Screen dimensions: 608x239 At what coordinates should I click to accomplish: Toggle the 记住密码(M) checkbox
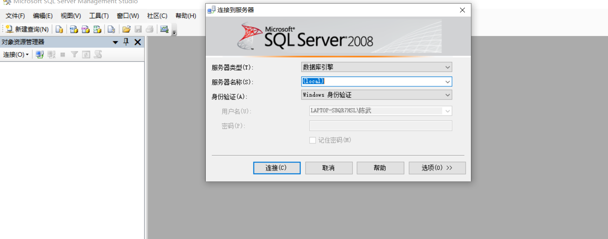312,140
